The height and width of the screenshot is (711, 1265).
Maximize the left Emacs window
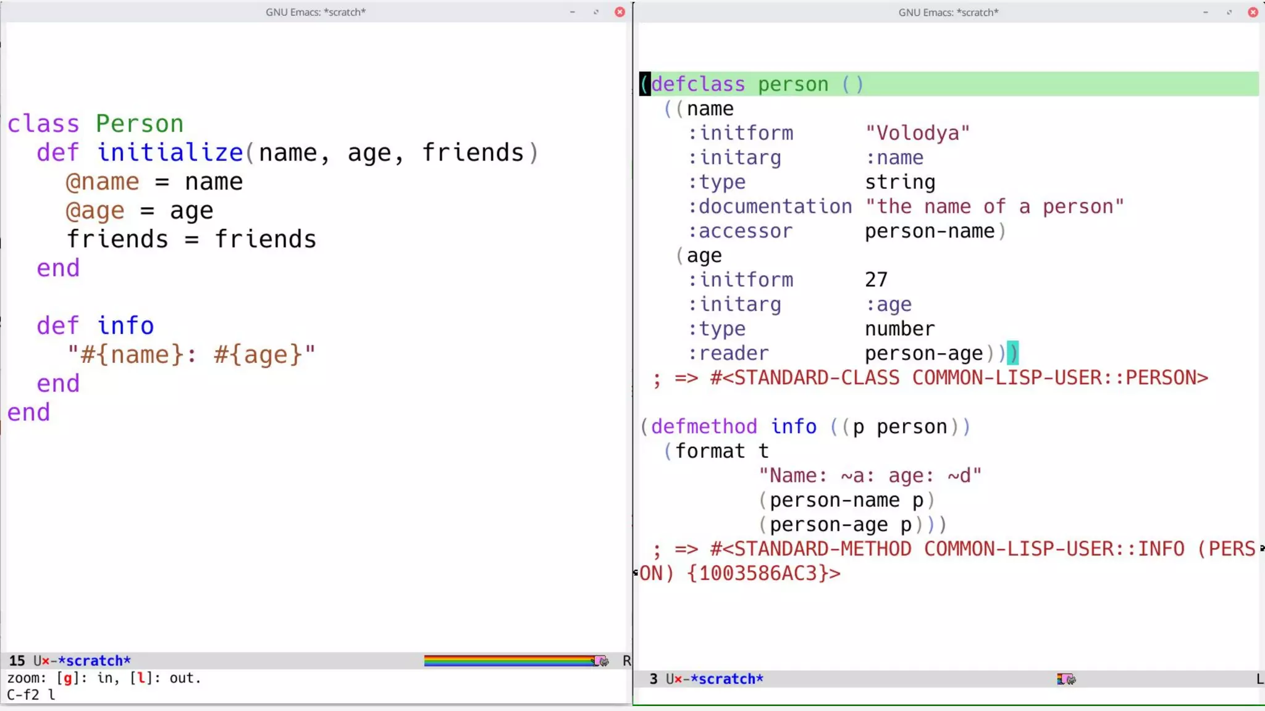coord(596,12)
